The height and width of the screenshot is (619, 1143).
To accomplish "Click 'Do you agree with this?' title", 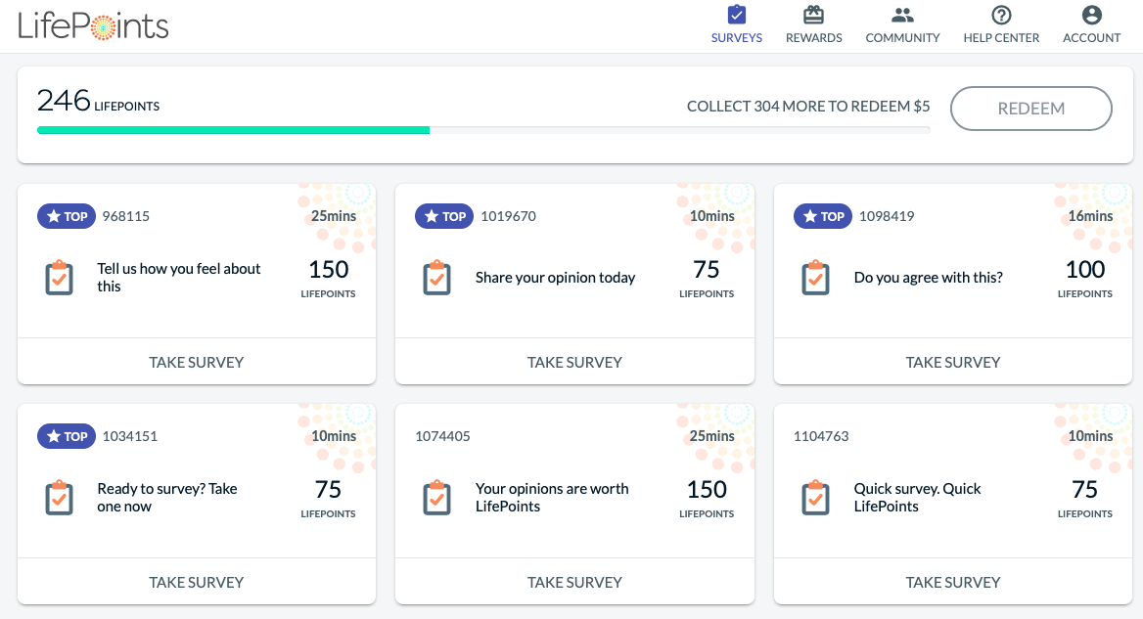I will [928, 278].
